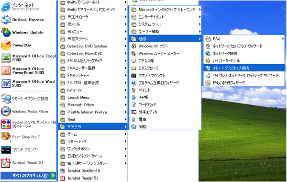Open FMVランチャー folder
Image resolution: width=287 pixels, height=182 pixels.
(93, 75)
